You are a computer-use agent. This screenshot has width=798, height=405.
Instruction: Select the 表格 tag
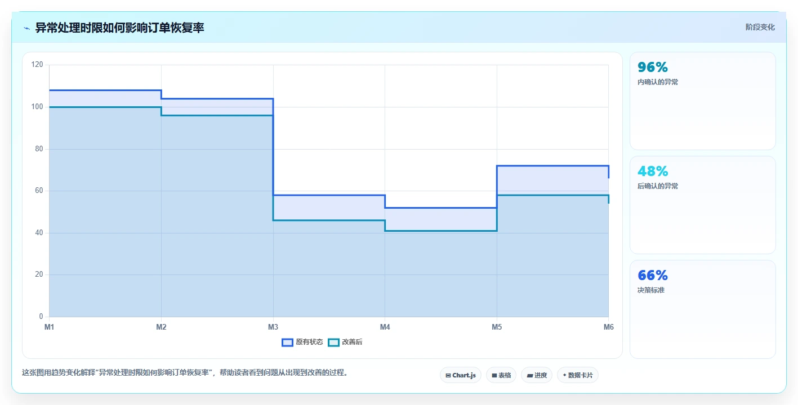tap(501, 375)
